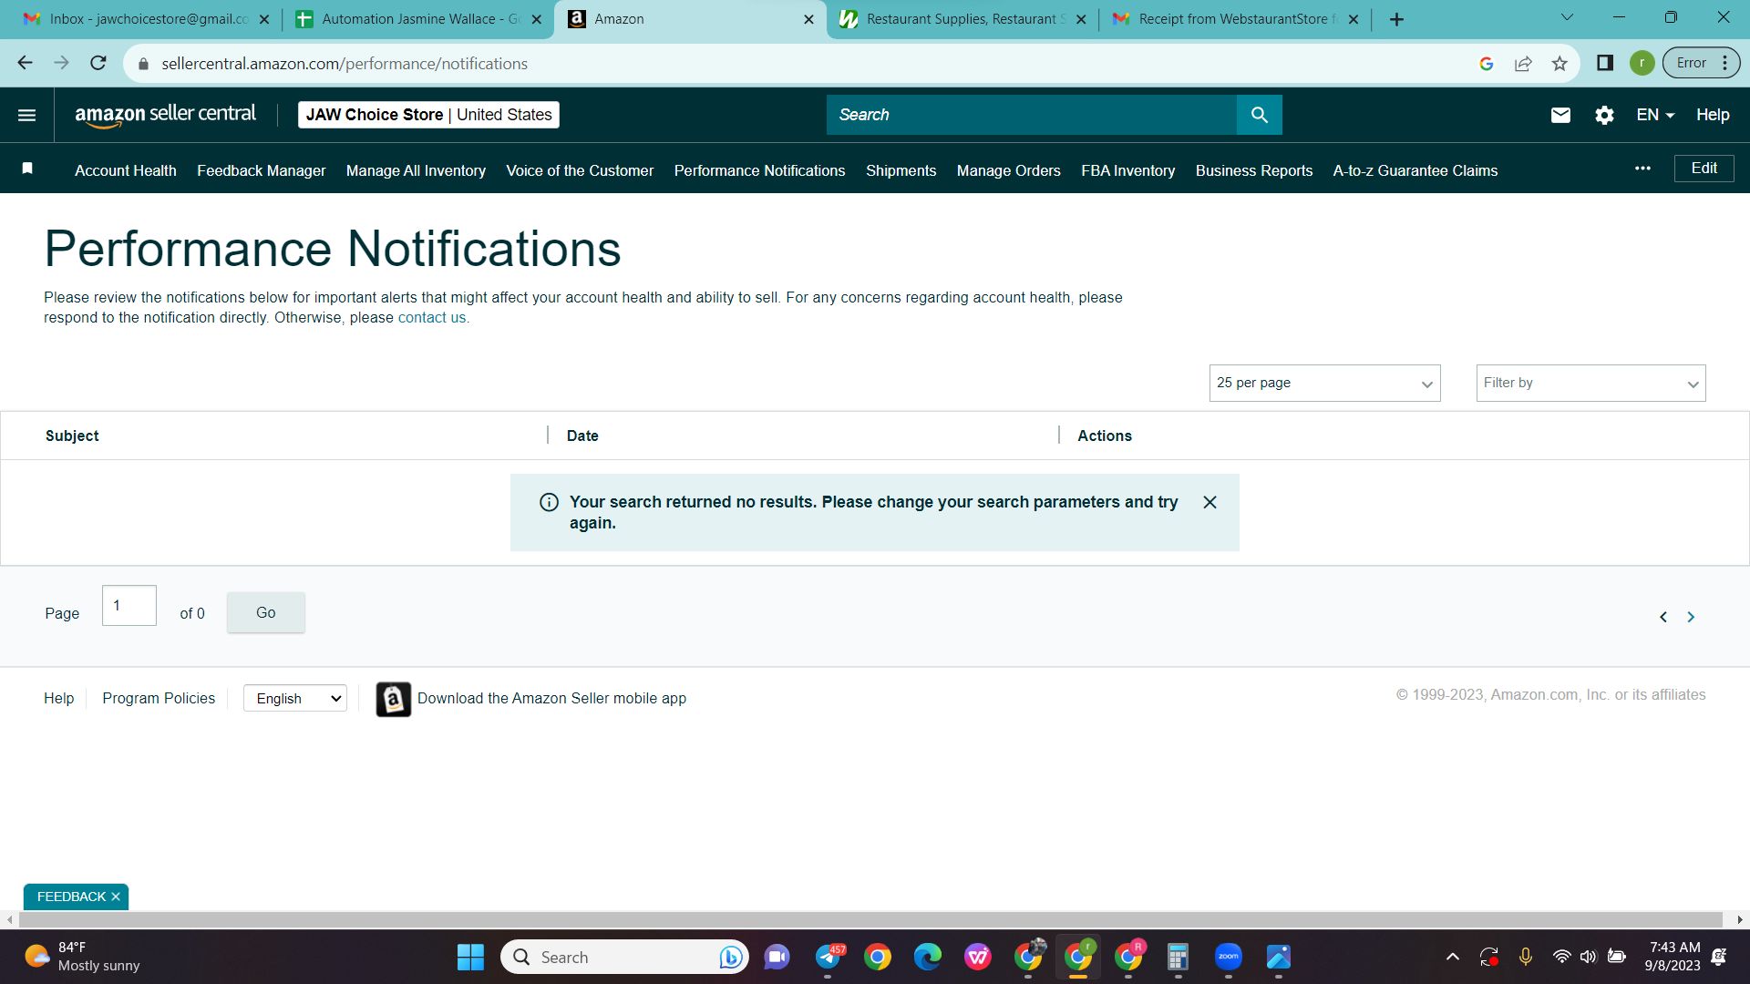Open the tab search chevron in Chrome
The image size is (1750, 984).
pos(1567,17)
